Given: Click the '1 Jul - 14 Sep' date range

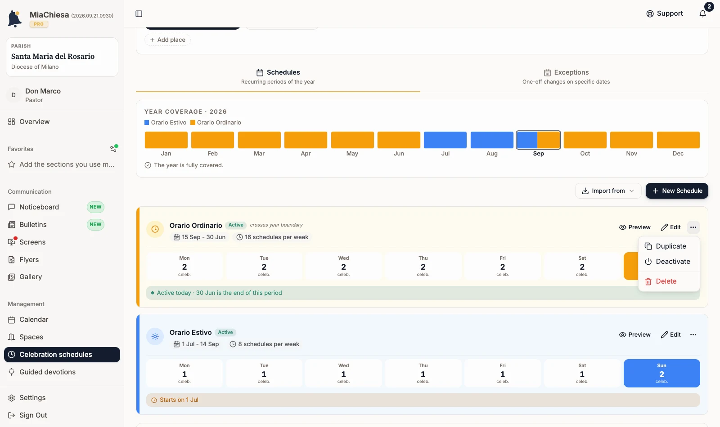Looking at the screenshot, I should pyautogui.click(x=200, y=344).
